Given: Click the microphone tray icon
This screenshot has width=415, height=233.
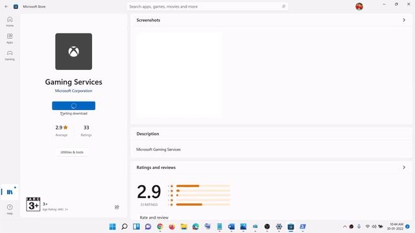Looking at the screenshot, I should pyautogui.click(x=359, y=227).
